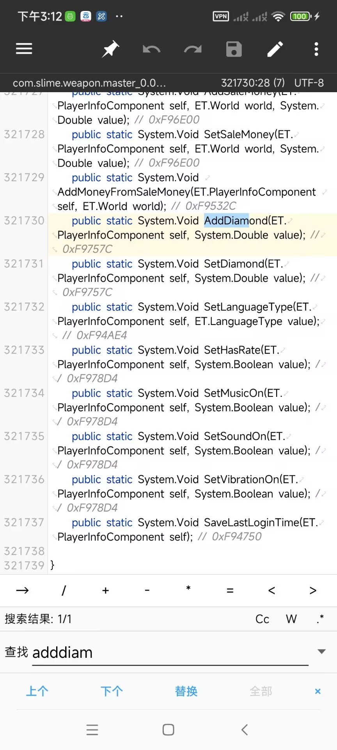Viewport: 337px width, 750px height.
Task: Tap the UTF-8 encoding label
Action: coord(309,83)
